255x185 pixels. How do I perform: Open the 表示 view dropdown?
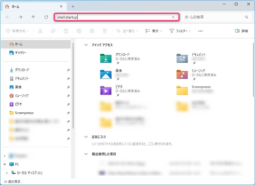(x=153, y=31)
